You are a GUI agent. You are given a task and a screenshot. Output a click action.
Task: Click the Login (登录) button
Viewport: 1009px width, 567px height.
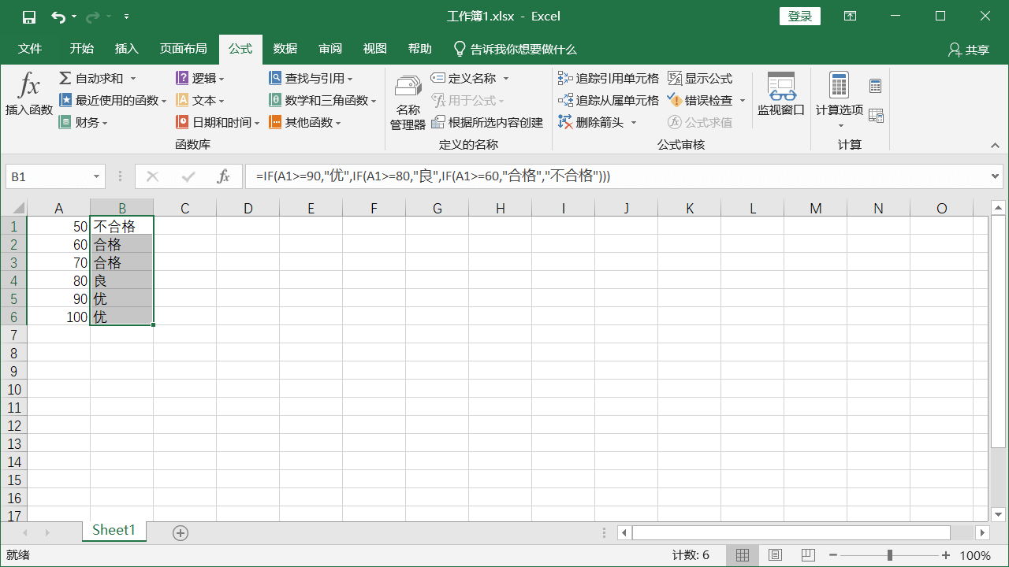(x=799, y=17)
